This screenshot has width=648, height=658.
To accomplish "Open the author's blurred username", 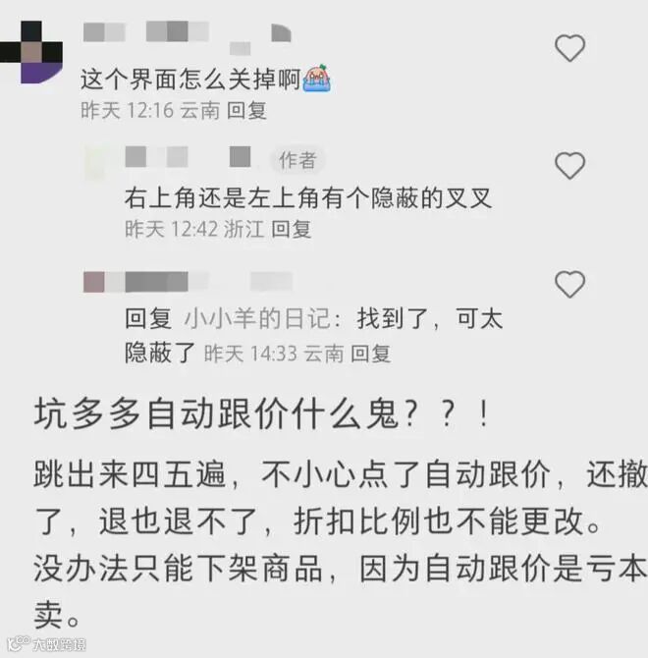I will pos(188,157).
